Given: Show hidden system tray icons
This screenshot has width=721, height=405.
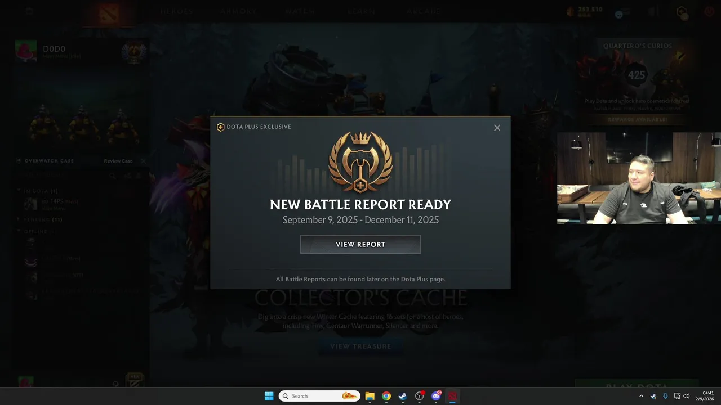Looking at the screenshot, I should pyautogui.click(x=641, y=396).
